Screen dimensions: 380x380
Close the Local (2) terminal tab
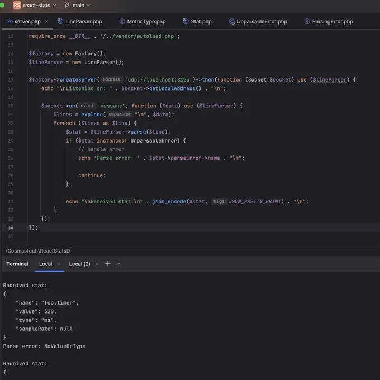[x=97, y=264]
